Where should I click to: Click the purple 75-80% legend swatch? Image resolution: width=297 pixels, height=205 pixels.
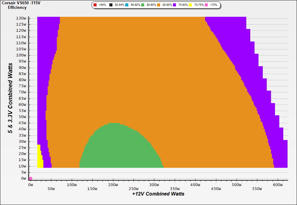tap(174, 5)
